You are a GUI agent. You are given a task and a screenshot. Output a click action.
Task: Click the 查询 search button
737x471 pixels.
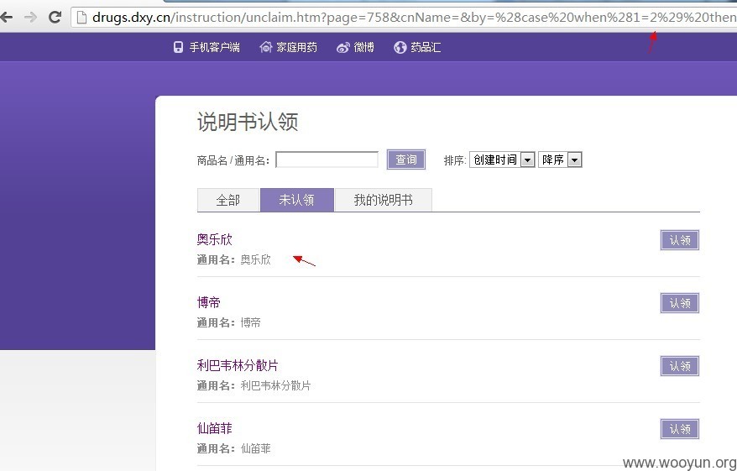(x=406, y=160)
